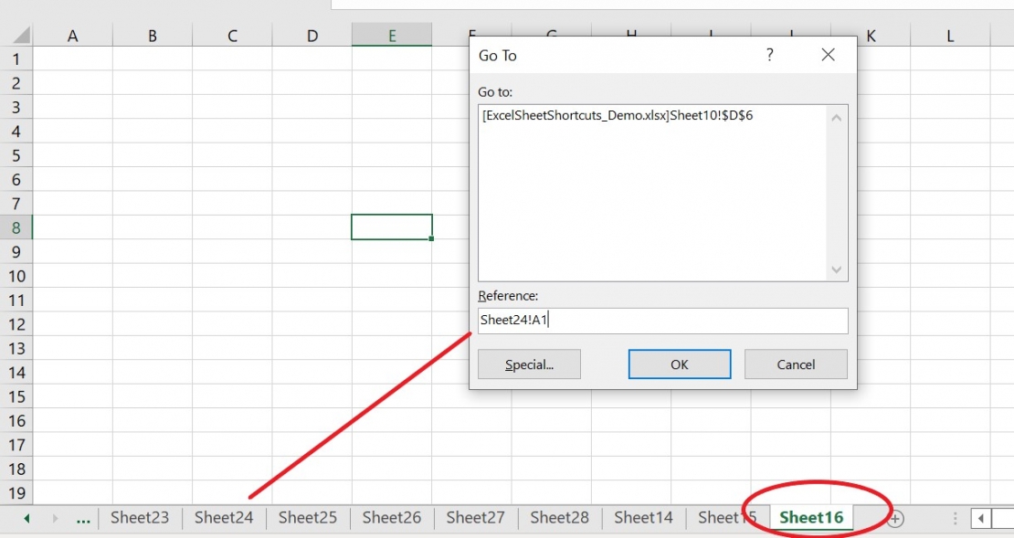Click inside the Reference text field

tap(662, 321)
